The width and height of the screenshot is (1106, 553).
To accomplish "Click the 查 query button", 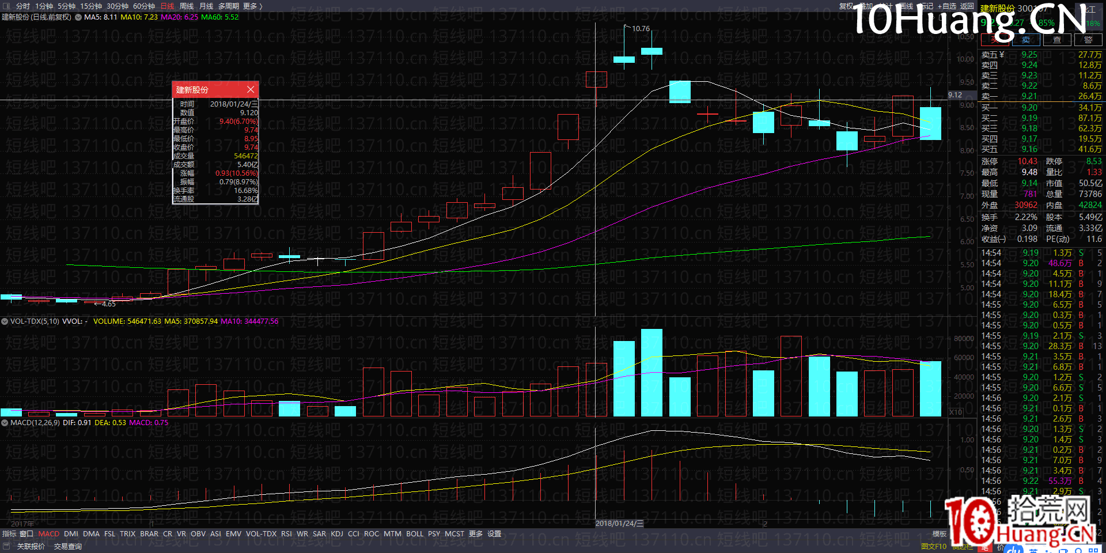I will click(x=1057, y=40).
